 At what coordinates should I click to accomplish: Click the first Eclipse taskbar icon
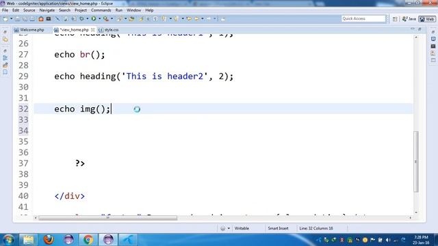(68, 240)
